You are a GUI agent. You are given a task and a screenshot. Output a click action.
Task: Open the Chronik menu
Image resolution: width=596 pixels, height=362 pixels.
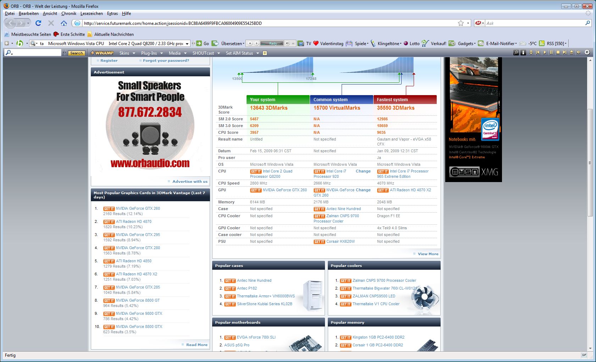pyautogui.click(x=69, y=13)
